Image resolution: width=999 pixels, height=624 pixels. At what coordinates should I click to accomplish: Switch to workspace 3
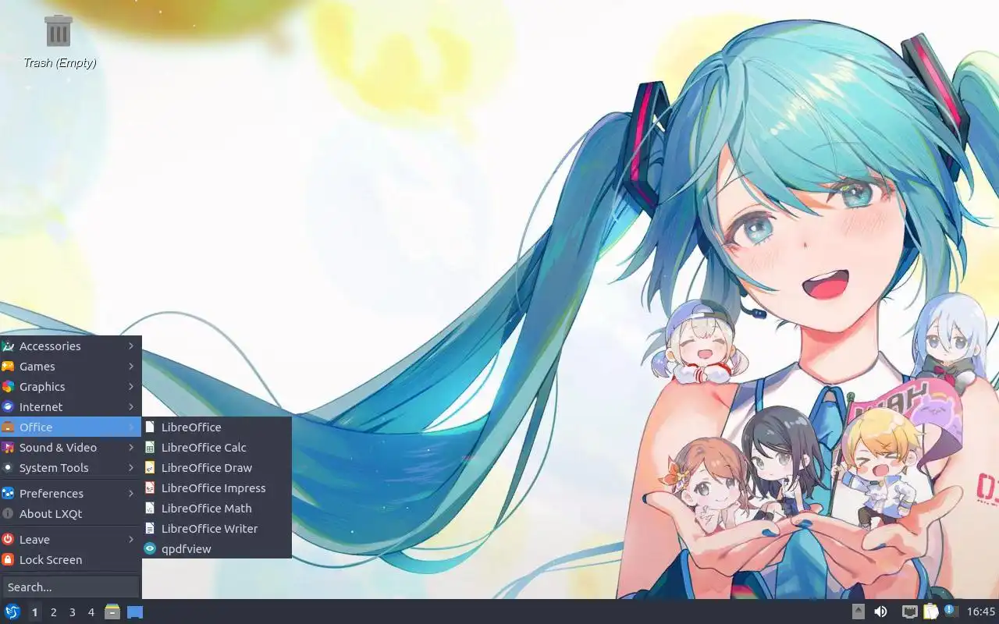click(x=72, y=612)
